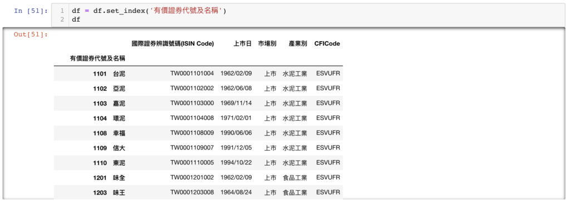This screenshot has width=570, height=204.
Task: Click the Out[51] output prompt
Action: (x=31, y=34)
